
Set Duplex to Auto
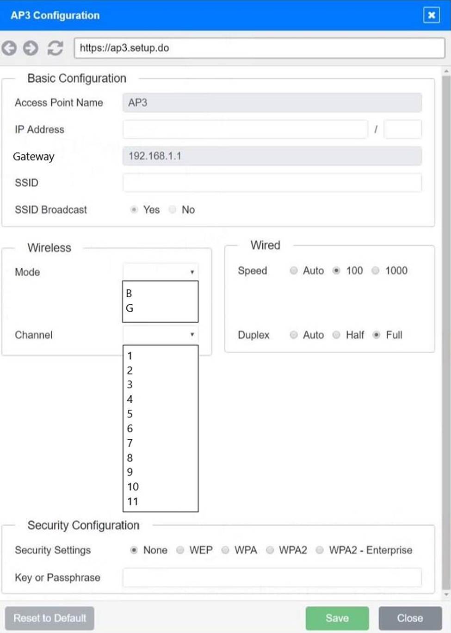point(293,335)
